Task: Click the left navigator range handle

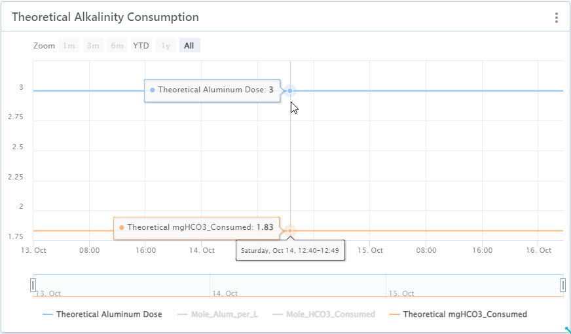Action: (x=33, y=285)
